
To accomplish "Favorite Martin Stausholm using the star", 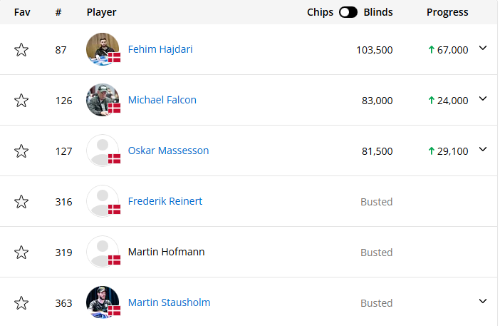I will pos(21,303).
